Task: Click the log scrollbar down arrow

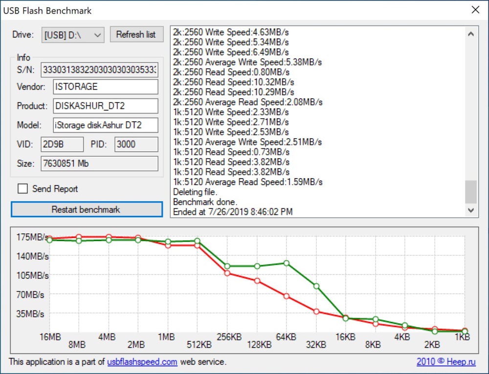Action: tap(471, 210)
